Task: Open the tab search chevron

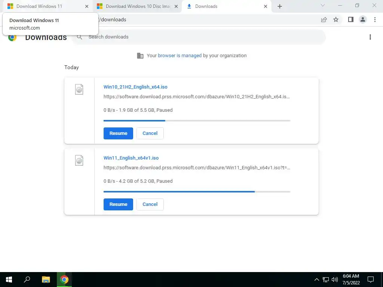Action: [x=323, y=5]
